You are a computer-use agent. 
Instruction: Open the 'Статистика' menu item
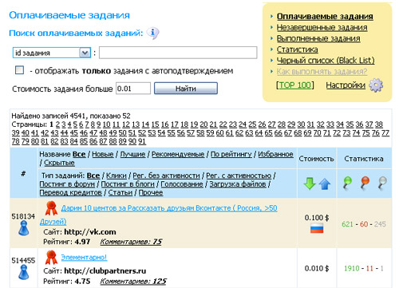pos(297,49)
